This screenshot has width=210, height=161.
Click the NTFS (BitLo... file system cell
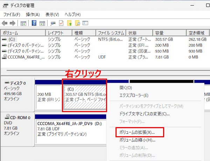point(110,39)
